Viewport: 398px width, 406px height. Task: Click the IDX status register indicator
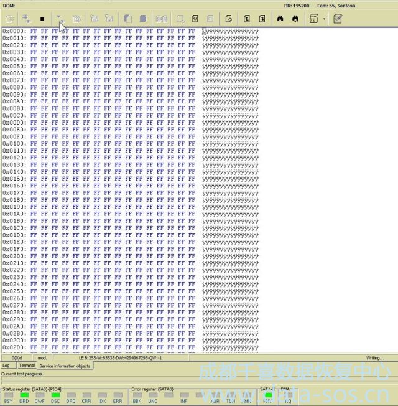coord(102,395)
